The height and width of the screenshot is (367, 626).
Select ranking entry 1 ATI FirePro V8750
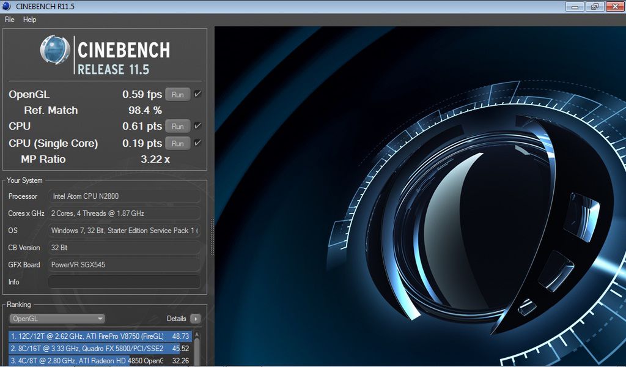(x=100, y=336)
